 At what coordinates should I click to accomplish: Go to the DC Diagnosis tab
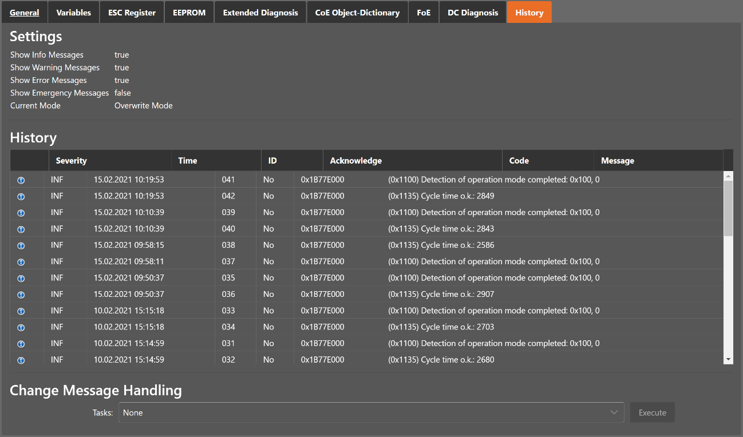pyautogui.click(x=472, y=13)
